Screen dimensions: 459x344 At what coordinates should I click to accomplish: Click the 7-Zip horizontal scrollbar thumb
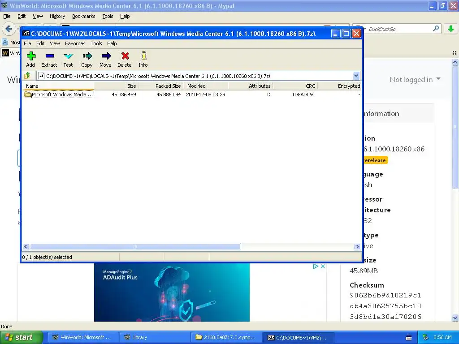(135, 247)
